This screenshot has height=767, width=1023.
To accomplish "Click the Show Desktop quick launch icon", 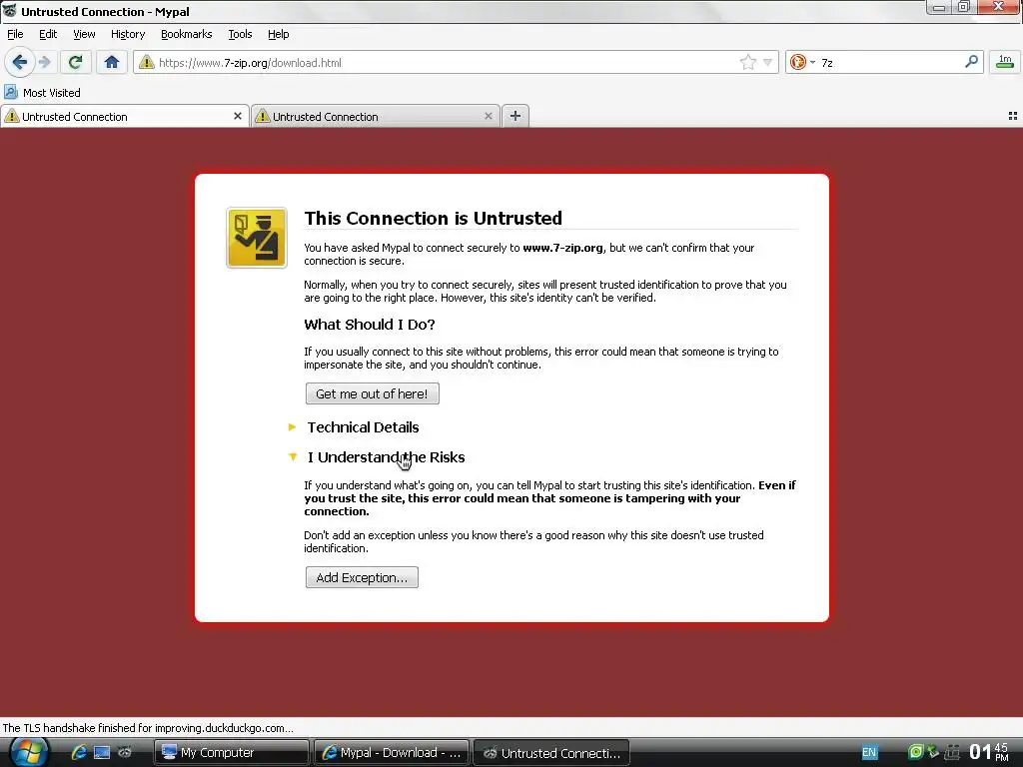I will tap(102, 753).
